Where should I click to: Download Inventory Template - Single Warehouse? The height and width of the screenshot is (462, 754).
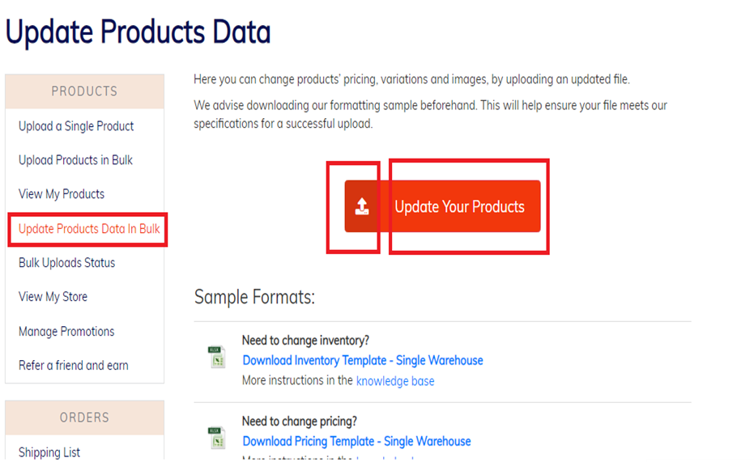[x=363, y=360]
